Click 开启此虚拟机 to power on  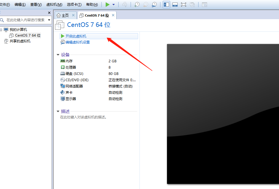99,36
